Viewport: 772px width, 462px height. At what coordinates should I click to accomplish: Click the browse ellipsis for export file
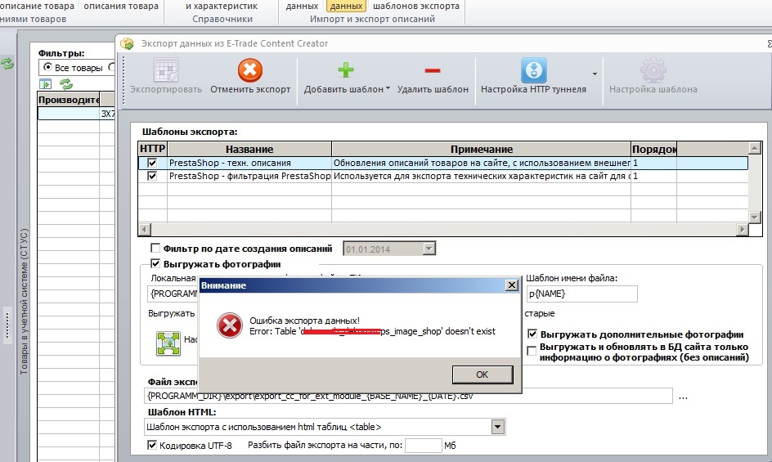684,397
